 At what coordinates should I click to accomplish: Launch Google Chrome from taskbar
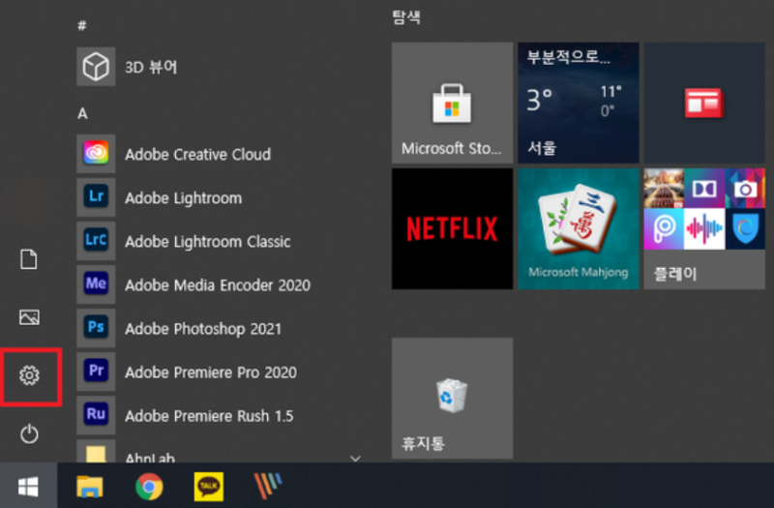[x=149, y=487]
